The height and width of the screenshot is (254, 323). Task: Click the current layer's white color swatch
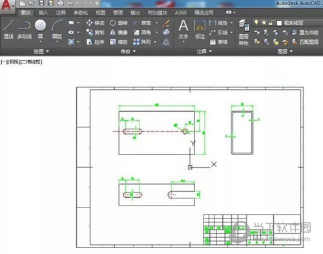click(x=279, y=23)
